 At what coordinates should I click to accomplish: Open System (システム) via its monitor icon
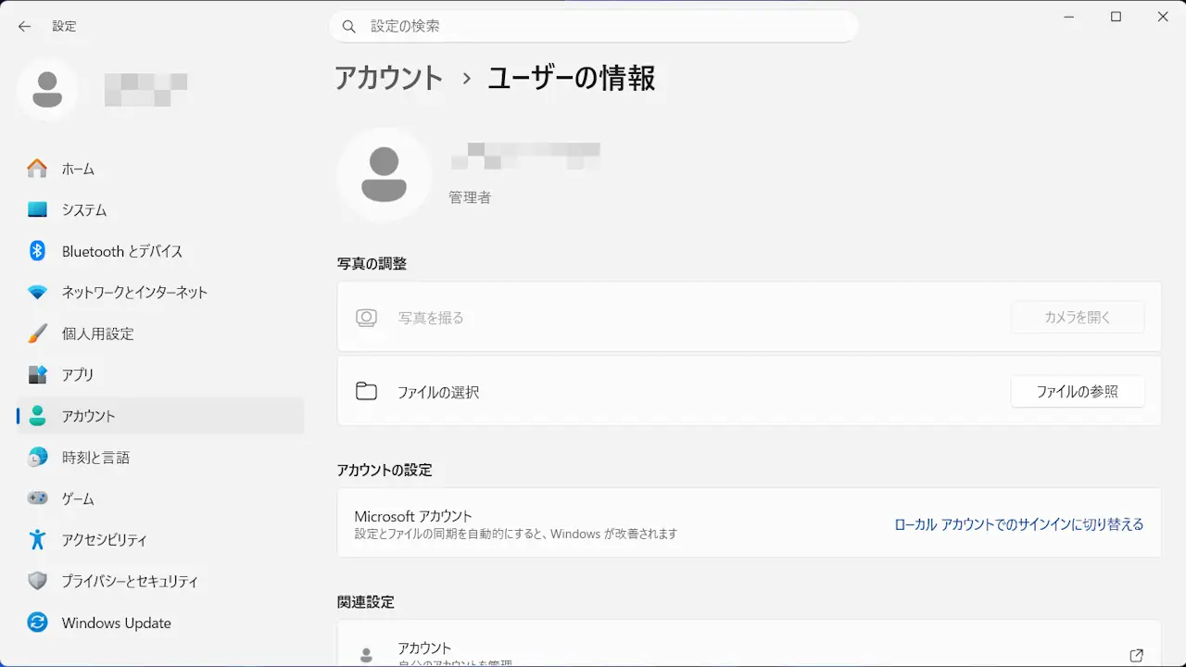point(37,210)
